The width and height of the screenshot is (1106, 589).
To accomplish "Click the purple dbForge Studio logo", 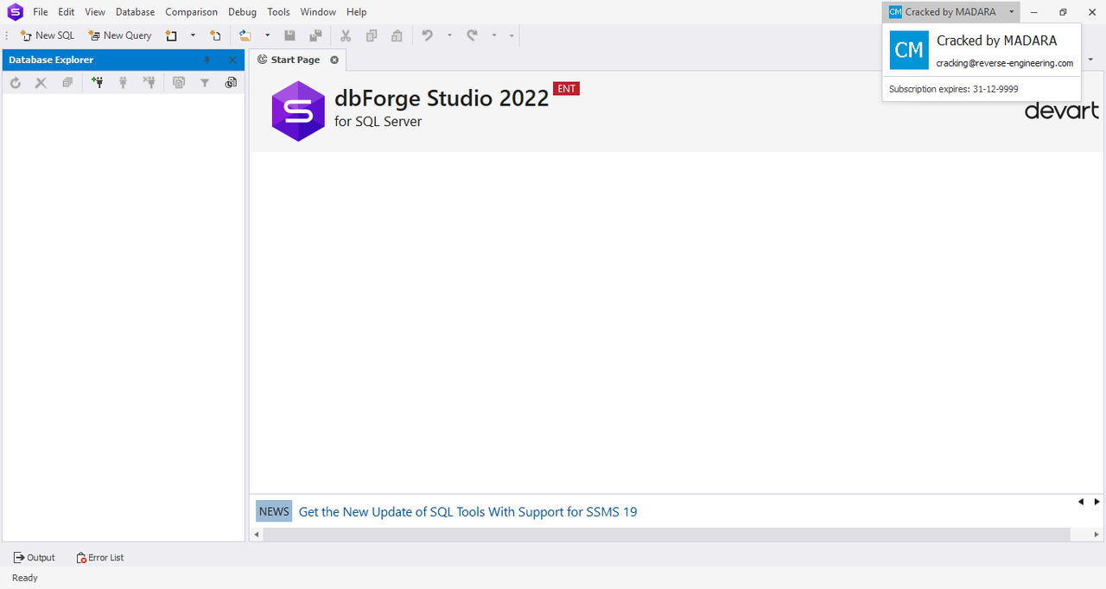I will click(298, 111).
